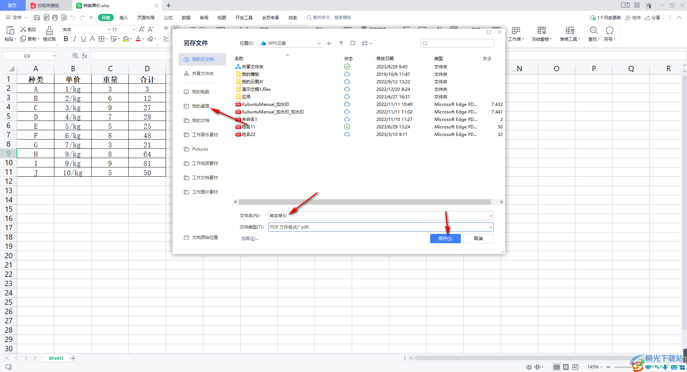687x372 pixels.
Task: Click the Cut scissors button
Action: click(28, 29)
